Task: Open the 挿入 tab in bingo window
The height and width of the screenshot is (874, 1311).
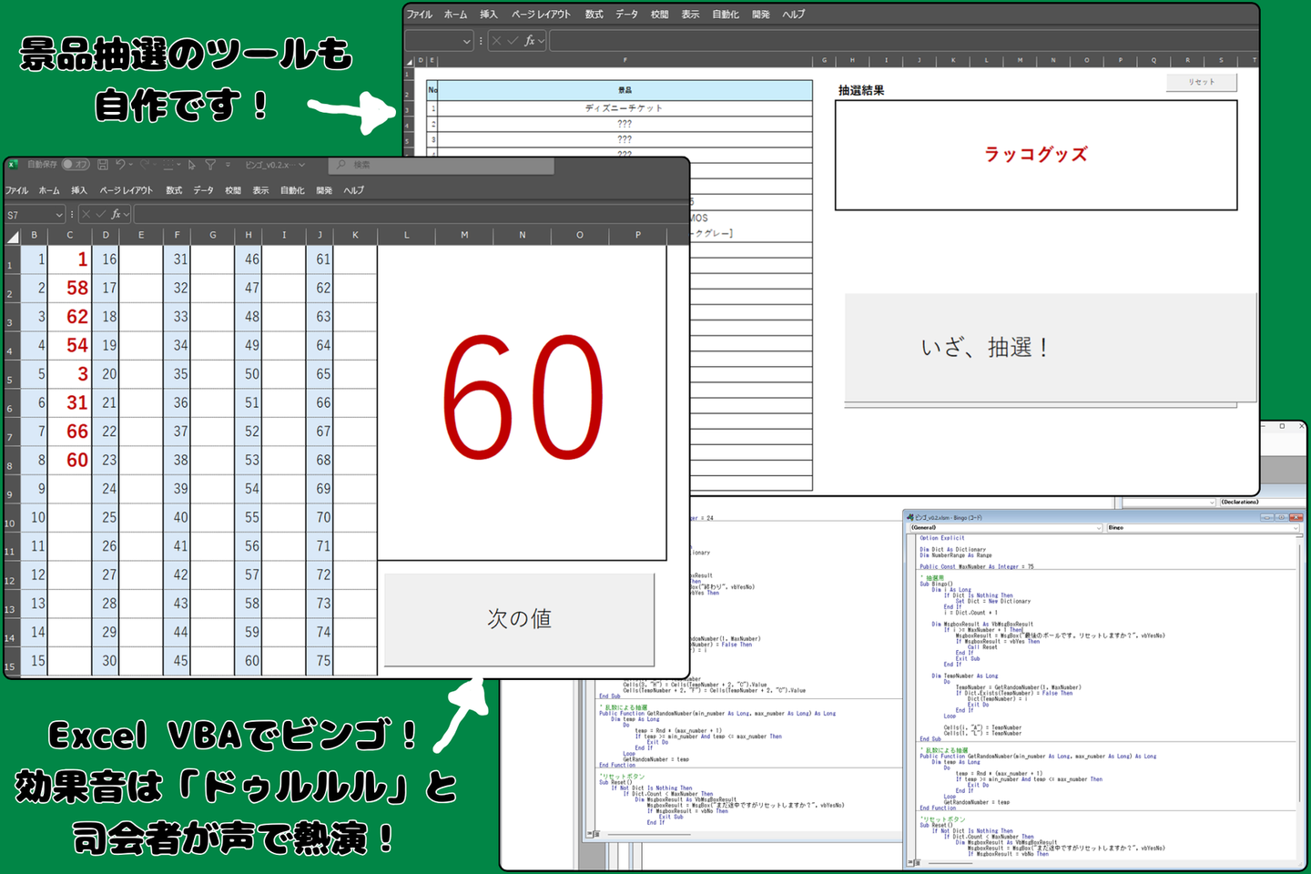Action: pyautogui.click(x=79, y=190)
